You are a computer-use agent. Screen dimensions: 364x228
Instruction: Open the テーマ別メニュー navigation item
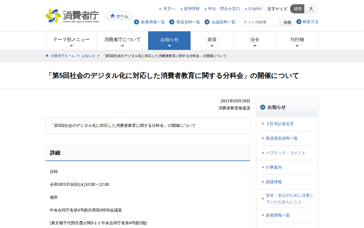pos(71,40)
